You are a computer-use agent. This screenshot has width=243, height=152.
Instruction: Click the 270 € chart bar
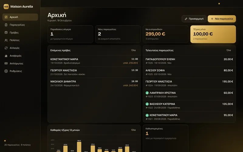(65, 149)
